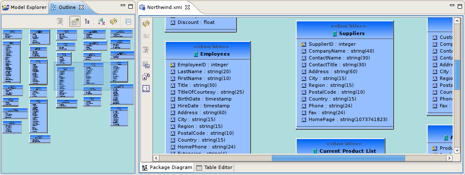The height and width of the screenshot is (175, 465).
Task: Select the Package Diagram tab
Action: pos(167,168)
